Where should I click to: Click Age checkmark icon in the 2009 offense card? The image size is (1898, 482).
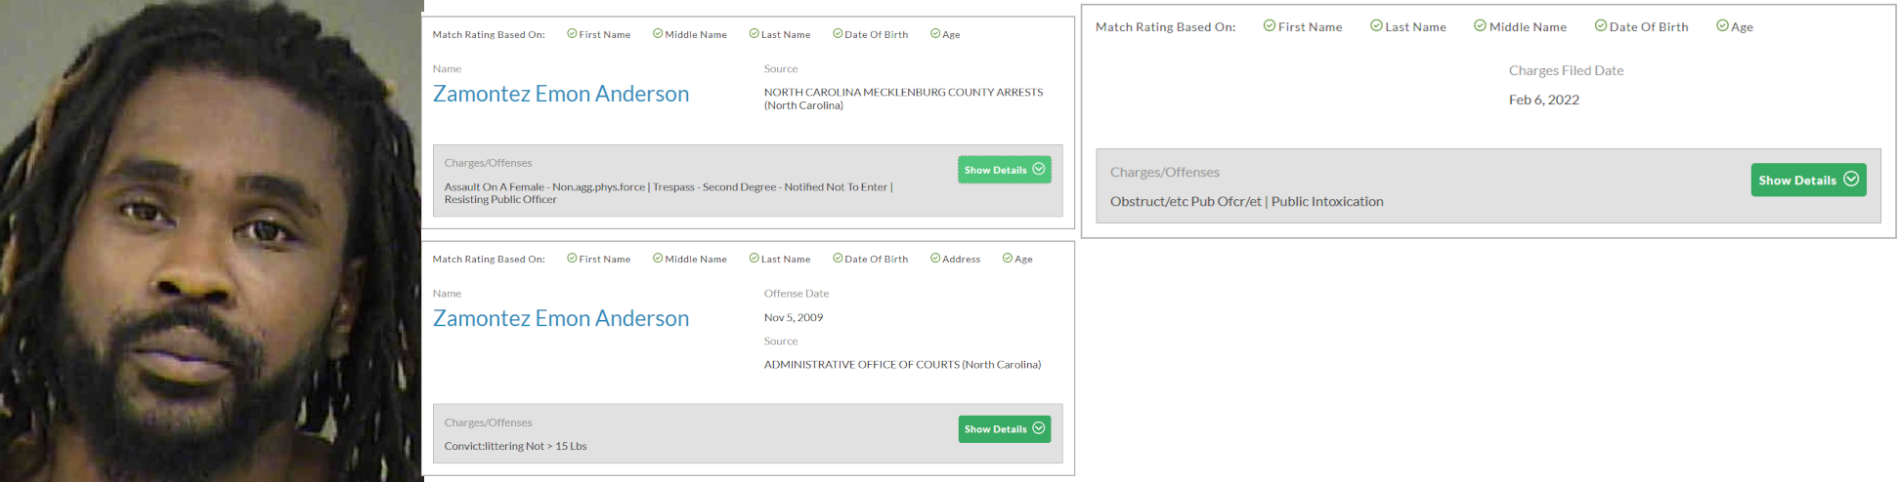pyautogui.click(x=1008, y=259)
